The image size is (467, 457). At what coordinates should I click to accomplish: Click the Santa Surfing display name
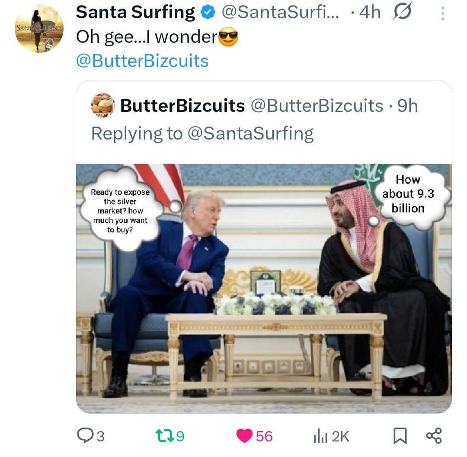(135, 13)
